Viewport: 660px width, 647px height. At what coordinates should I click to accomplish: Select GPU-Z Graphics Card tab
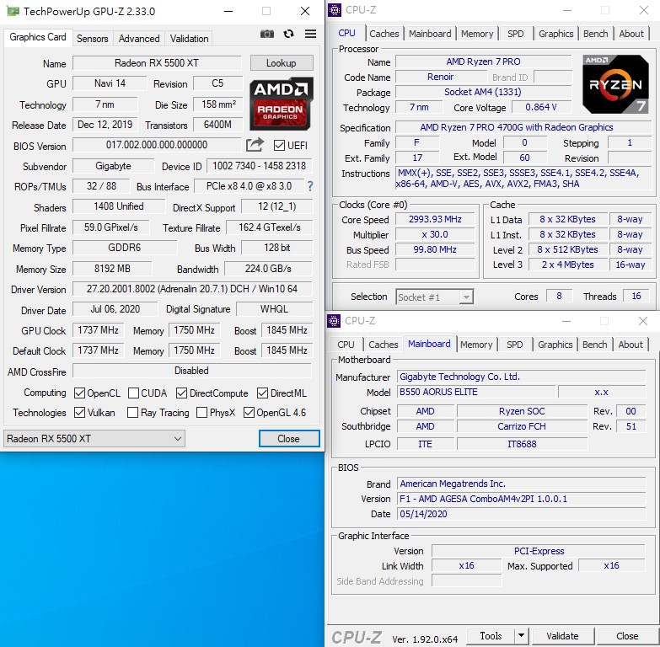[x=38, y=37]
